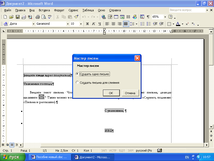
Task: Open the 65% zoom dropdown
Action: (x=165, y=17)
